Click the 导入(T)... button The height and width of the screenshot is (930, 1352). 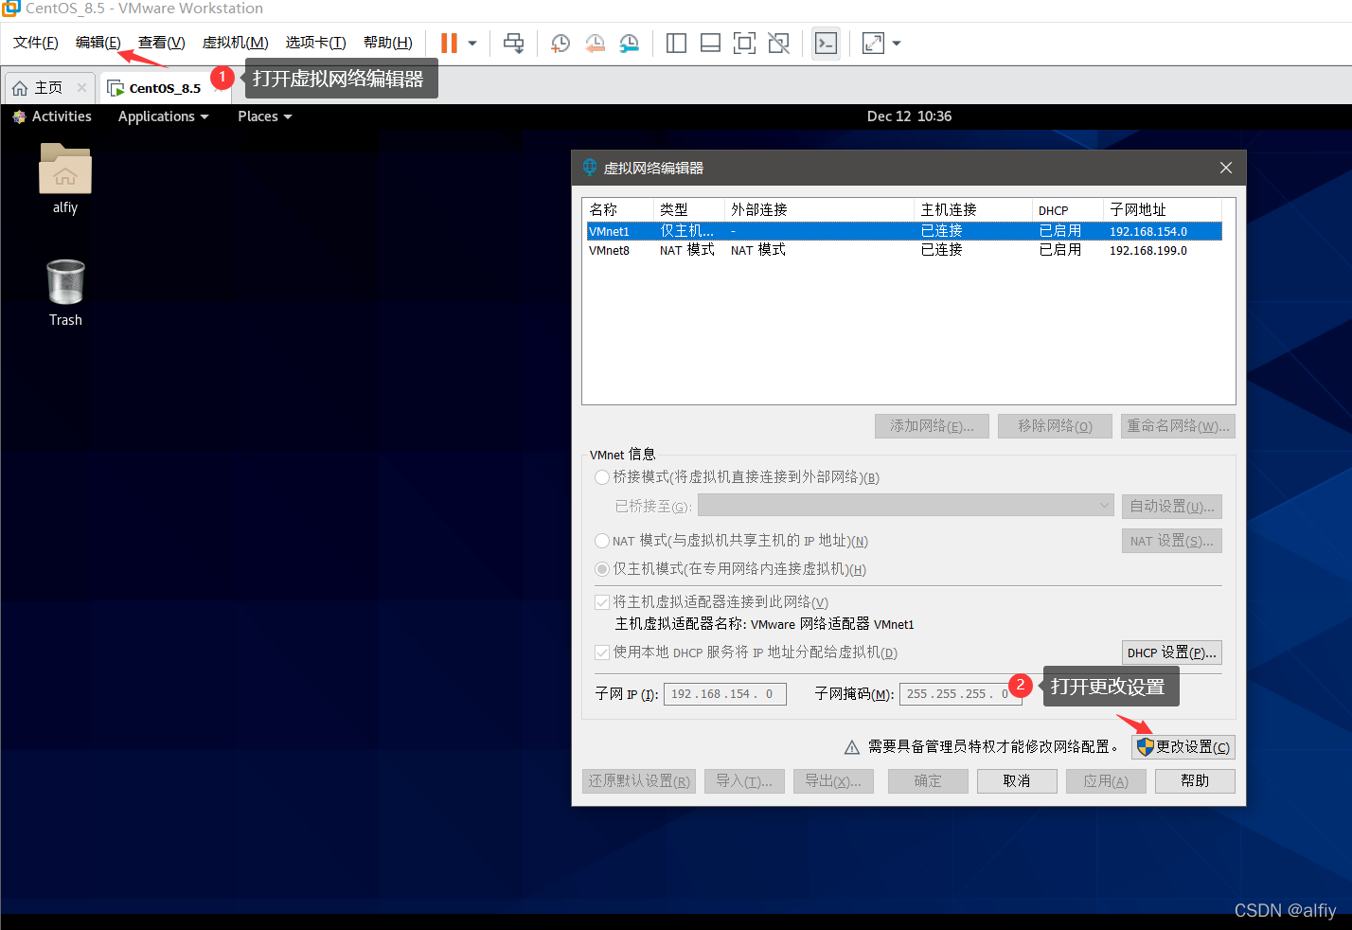point(744,781)
